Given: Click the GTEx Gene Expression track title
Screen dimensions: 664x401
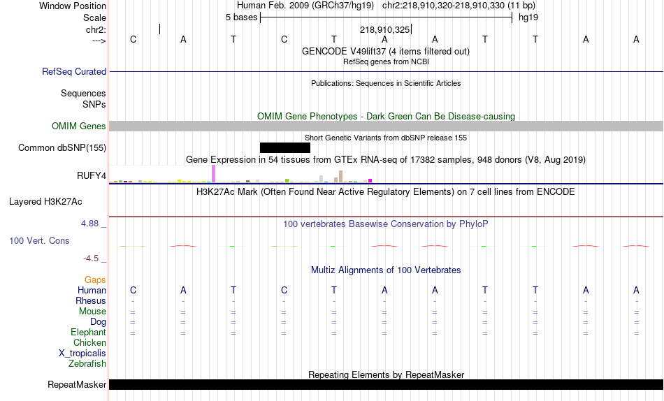Looking at the screenshot, I should click(x=386, y=160).
